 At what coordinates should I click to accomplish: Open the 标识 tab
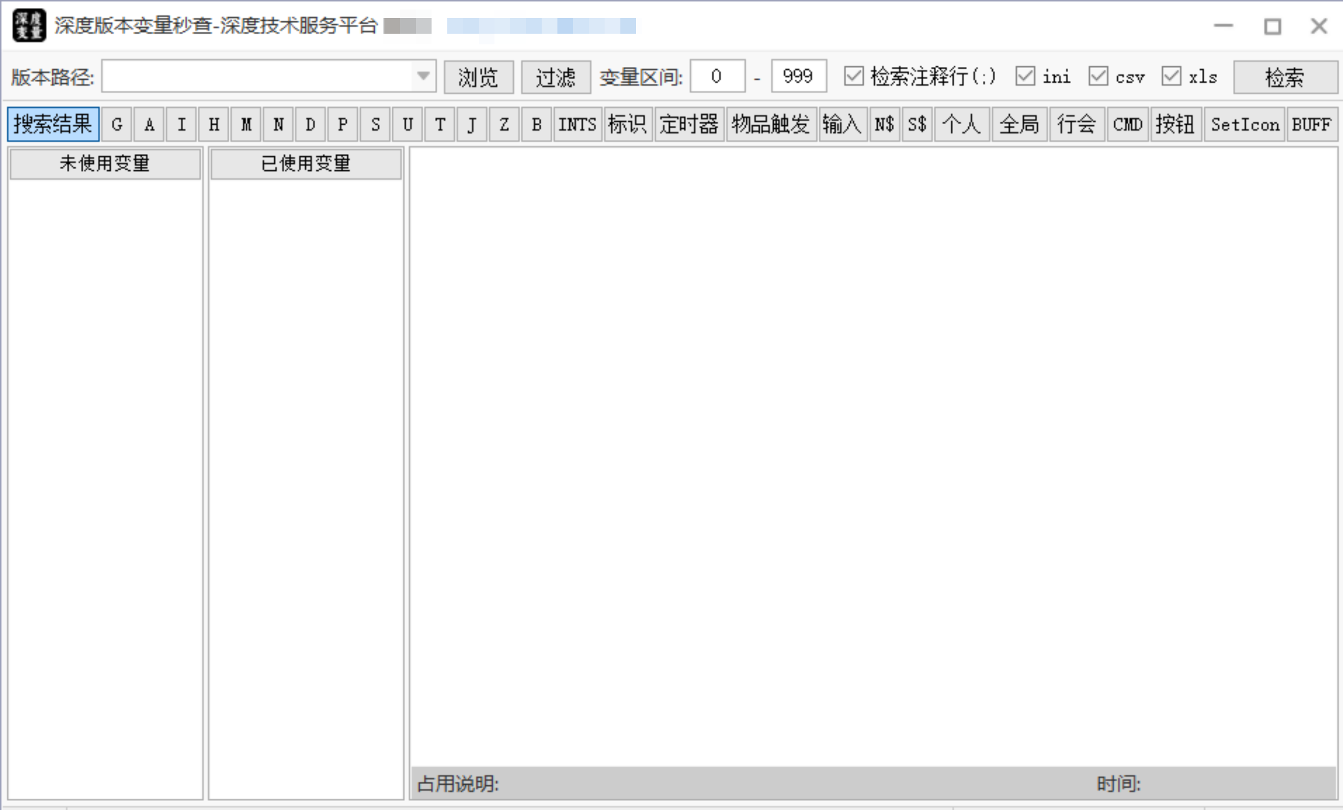pyautogui.click(x=628, y=124)
